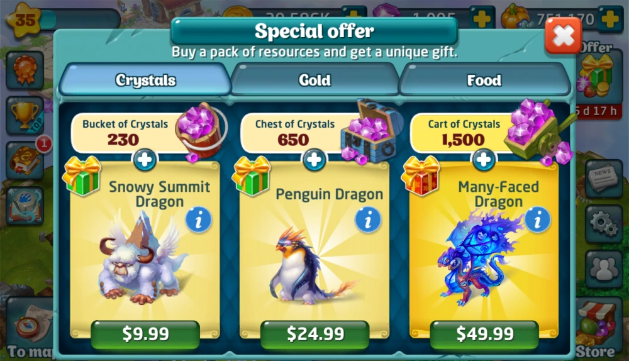
Task: Select the Crystals tab
Action: tap(145, 80)
